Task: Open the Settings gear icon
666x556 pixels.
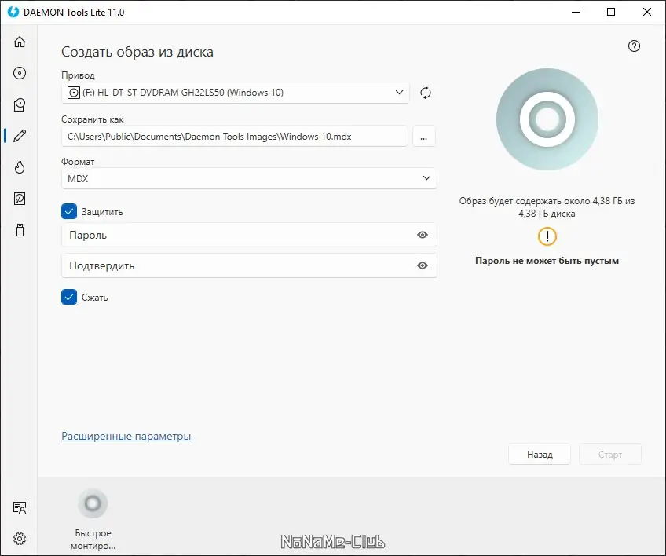Action: (x=20, y=539)
